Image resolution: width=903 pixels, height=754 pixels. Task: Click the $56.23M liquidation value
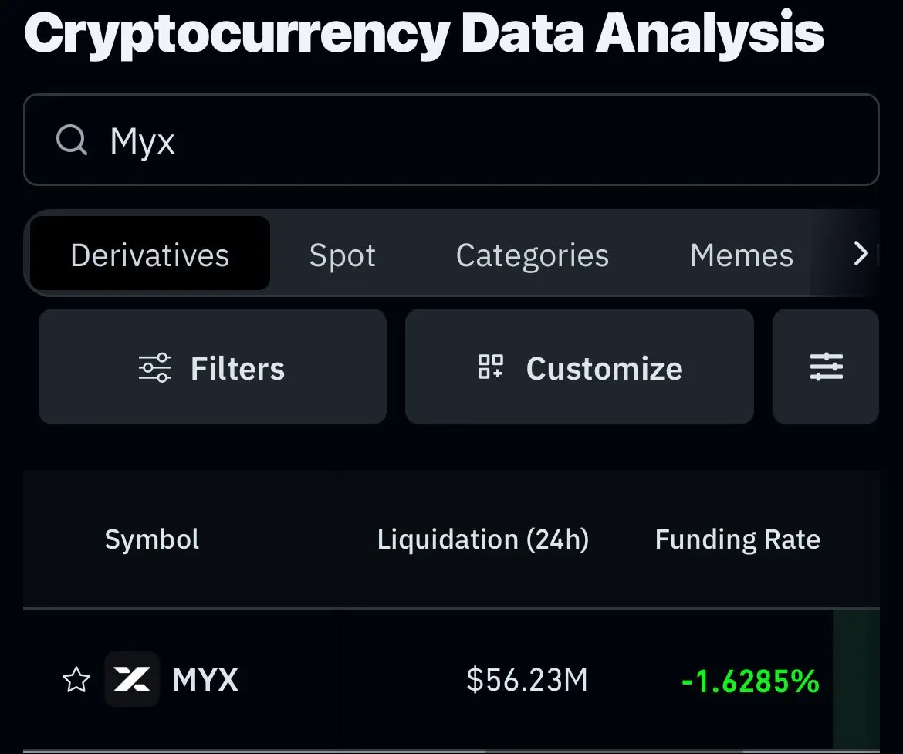click(527, 680)
